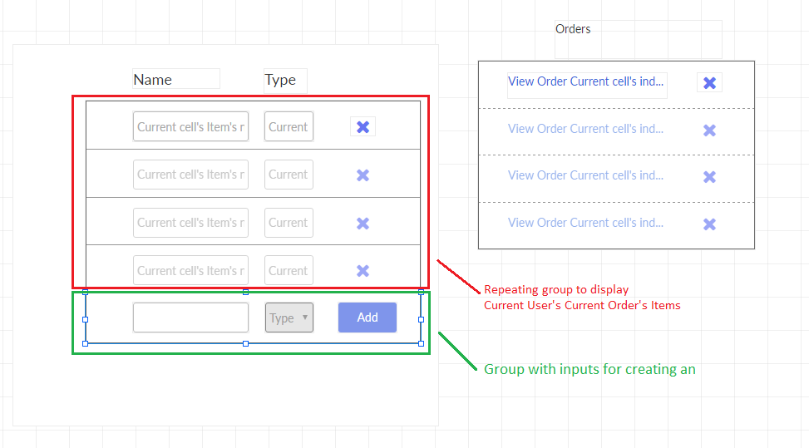Image resolution: width=809 pixels, height=448 pixels.
Task: Select the Name column label
Action: pyautogui.click(x=153, y=80)
